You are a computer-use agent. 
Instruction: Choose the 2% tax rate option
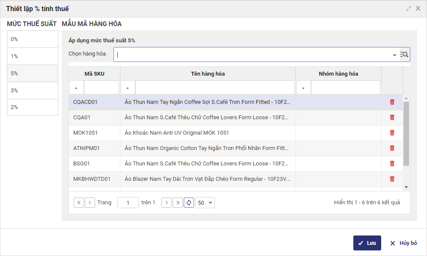pos(33,107)
